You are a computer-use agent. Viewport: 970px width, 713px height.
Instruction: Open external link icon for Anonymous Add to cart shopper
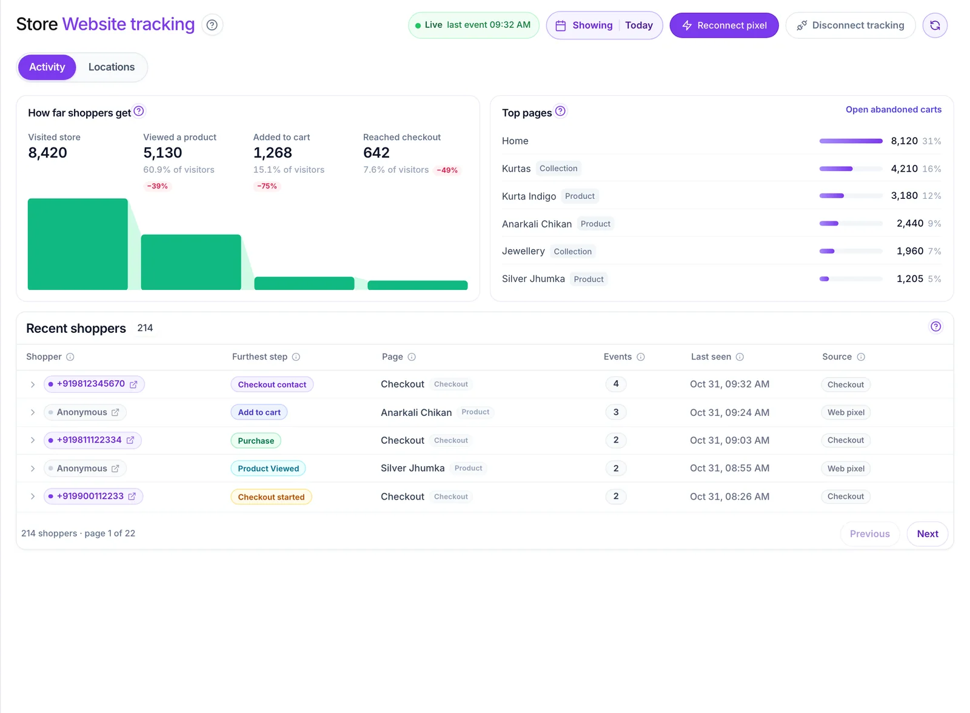pyautogui.click(x=115, y=412)
